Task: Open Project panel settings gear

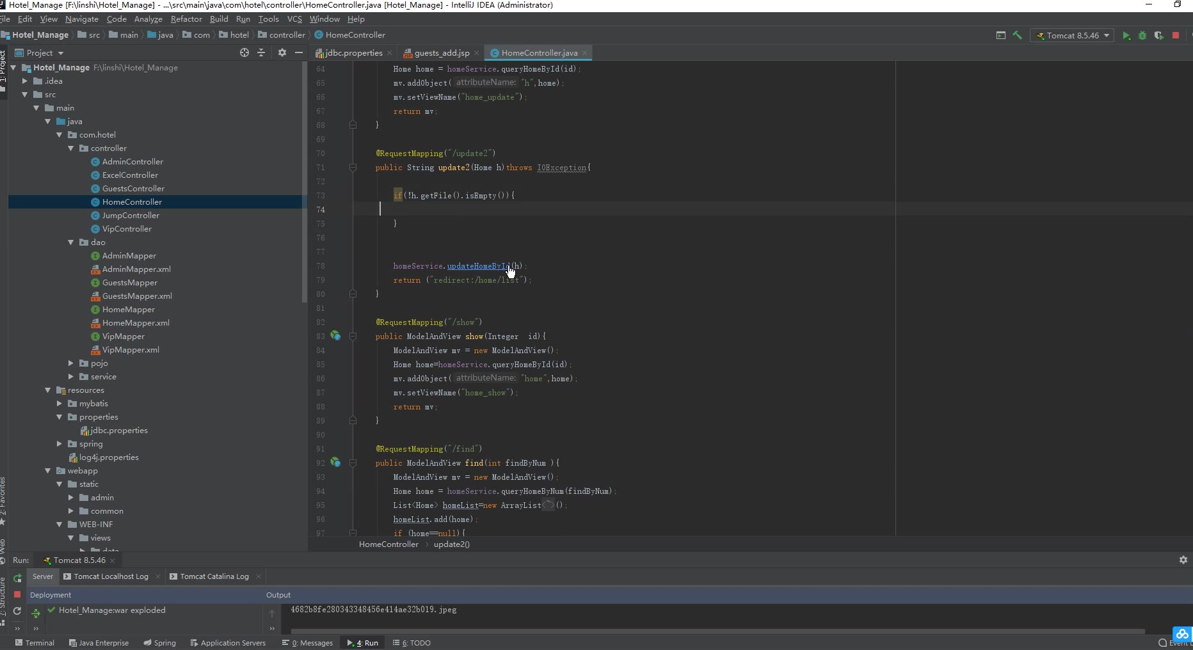Action: [x=282, y=52]
